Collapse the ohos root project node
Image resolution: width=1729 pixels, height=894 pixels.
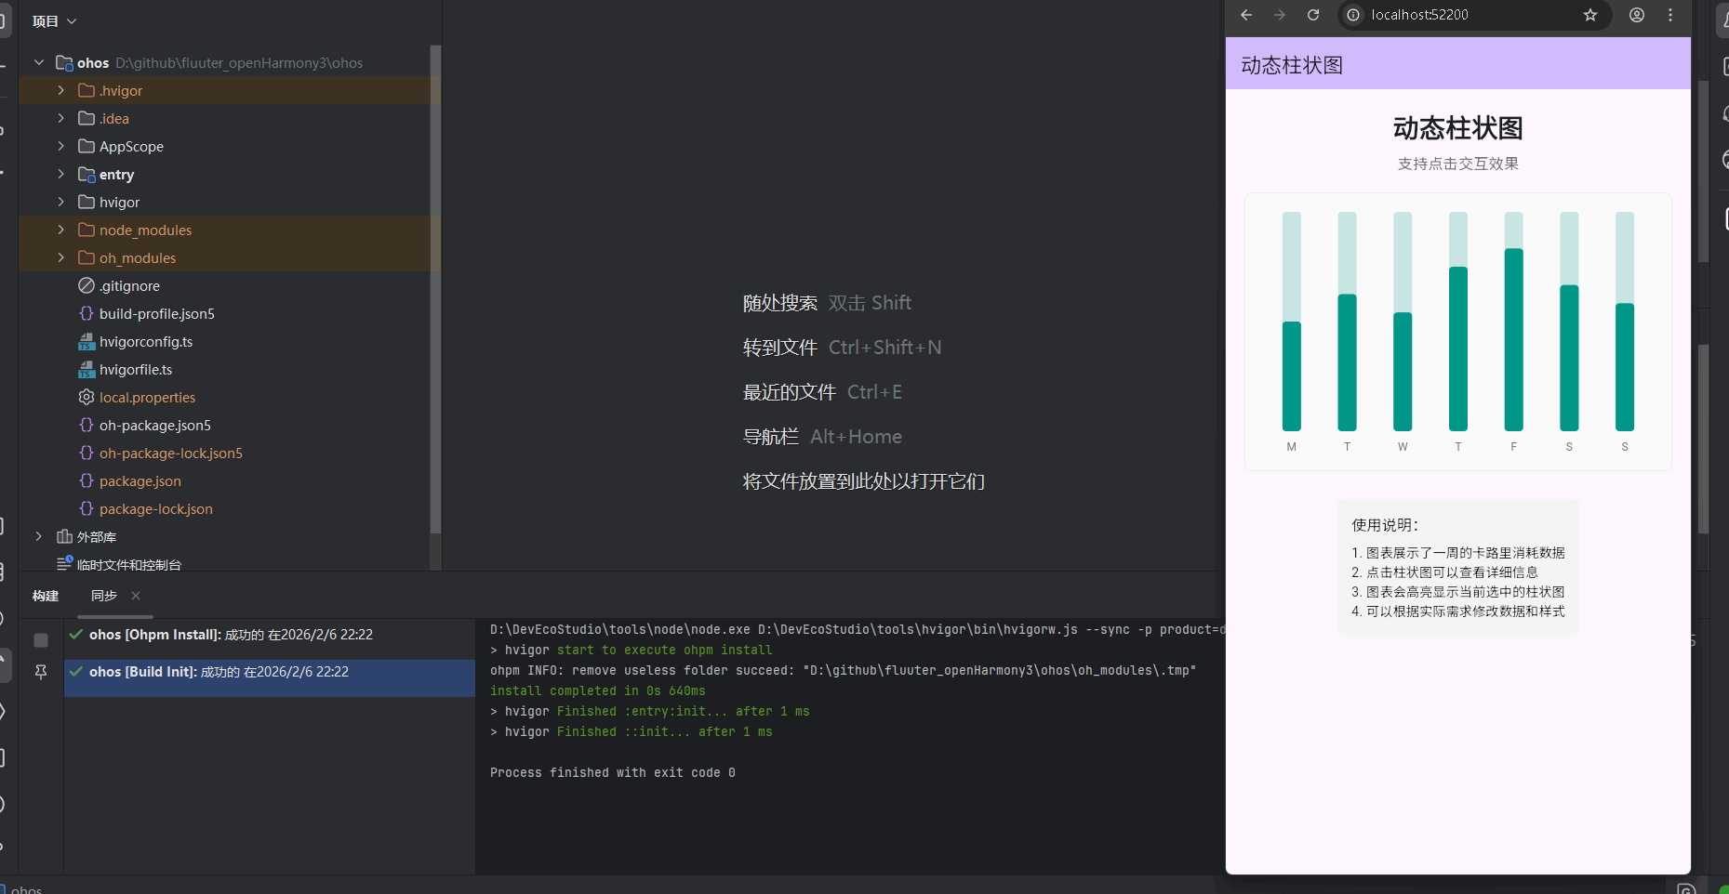click(39, 62)
